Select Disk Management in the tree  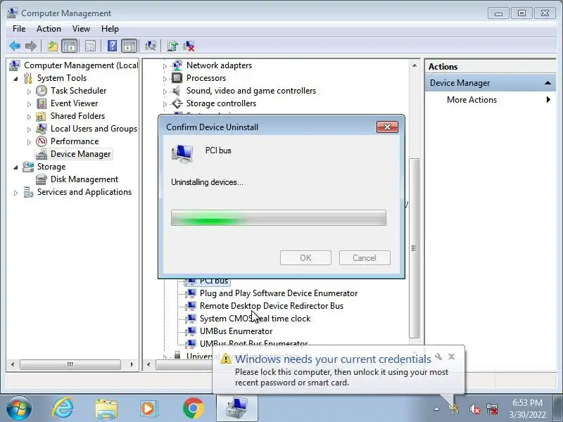pos(84,179)
